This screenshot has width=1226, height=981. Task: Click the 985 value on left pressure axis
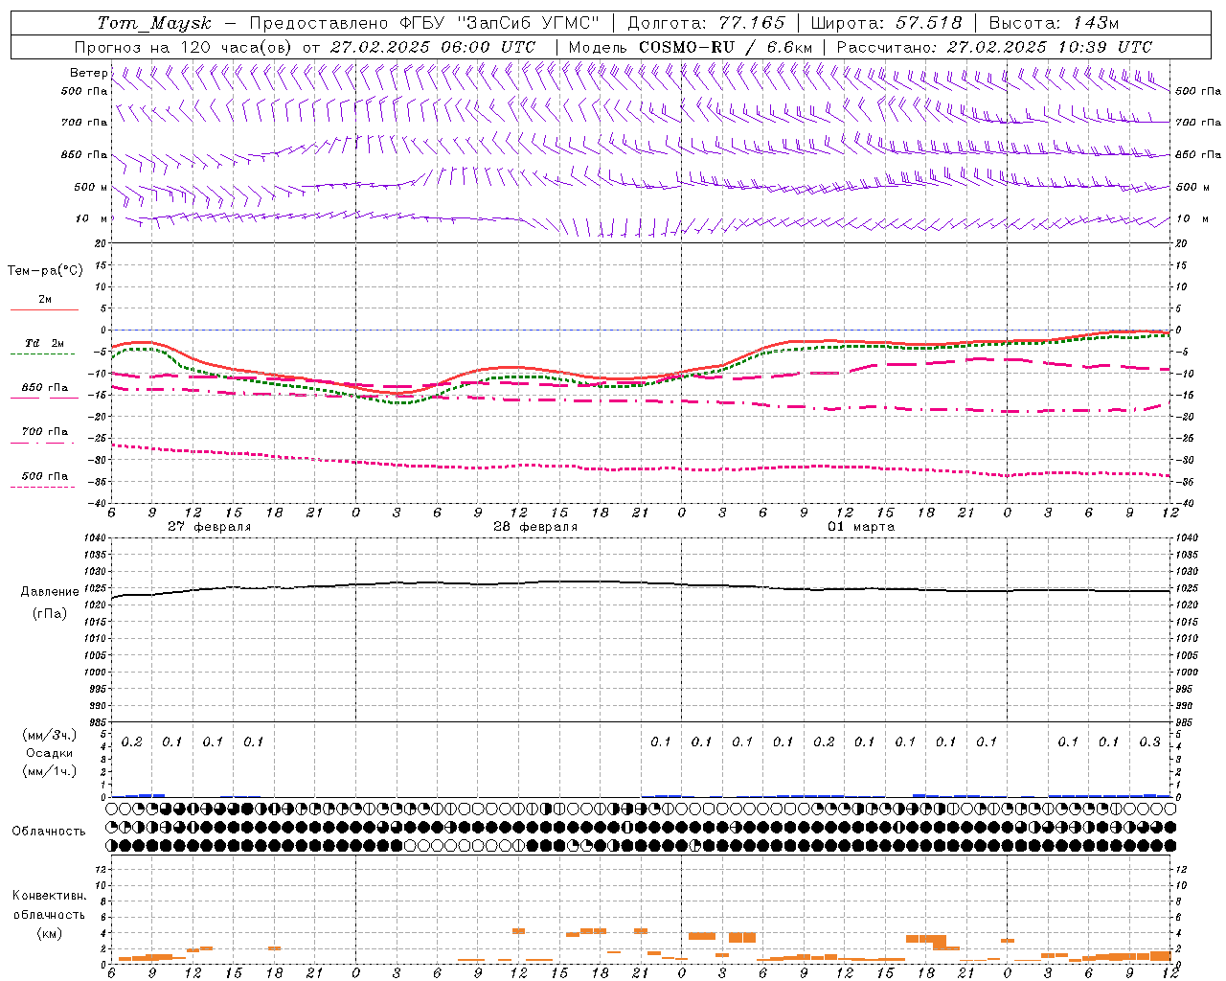point(98,722)
